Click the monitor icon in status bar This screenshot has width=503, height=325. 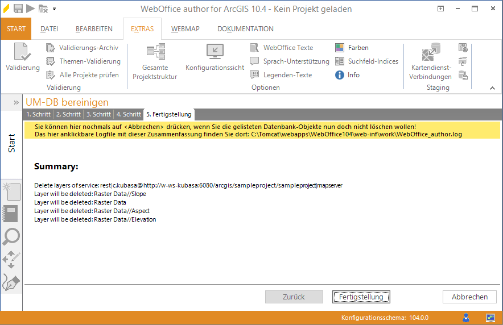tap(490, 318)
